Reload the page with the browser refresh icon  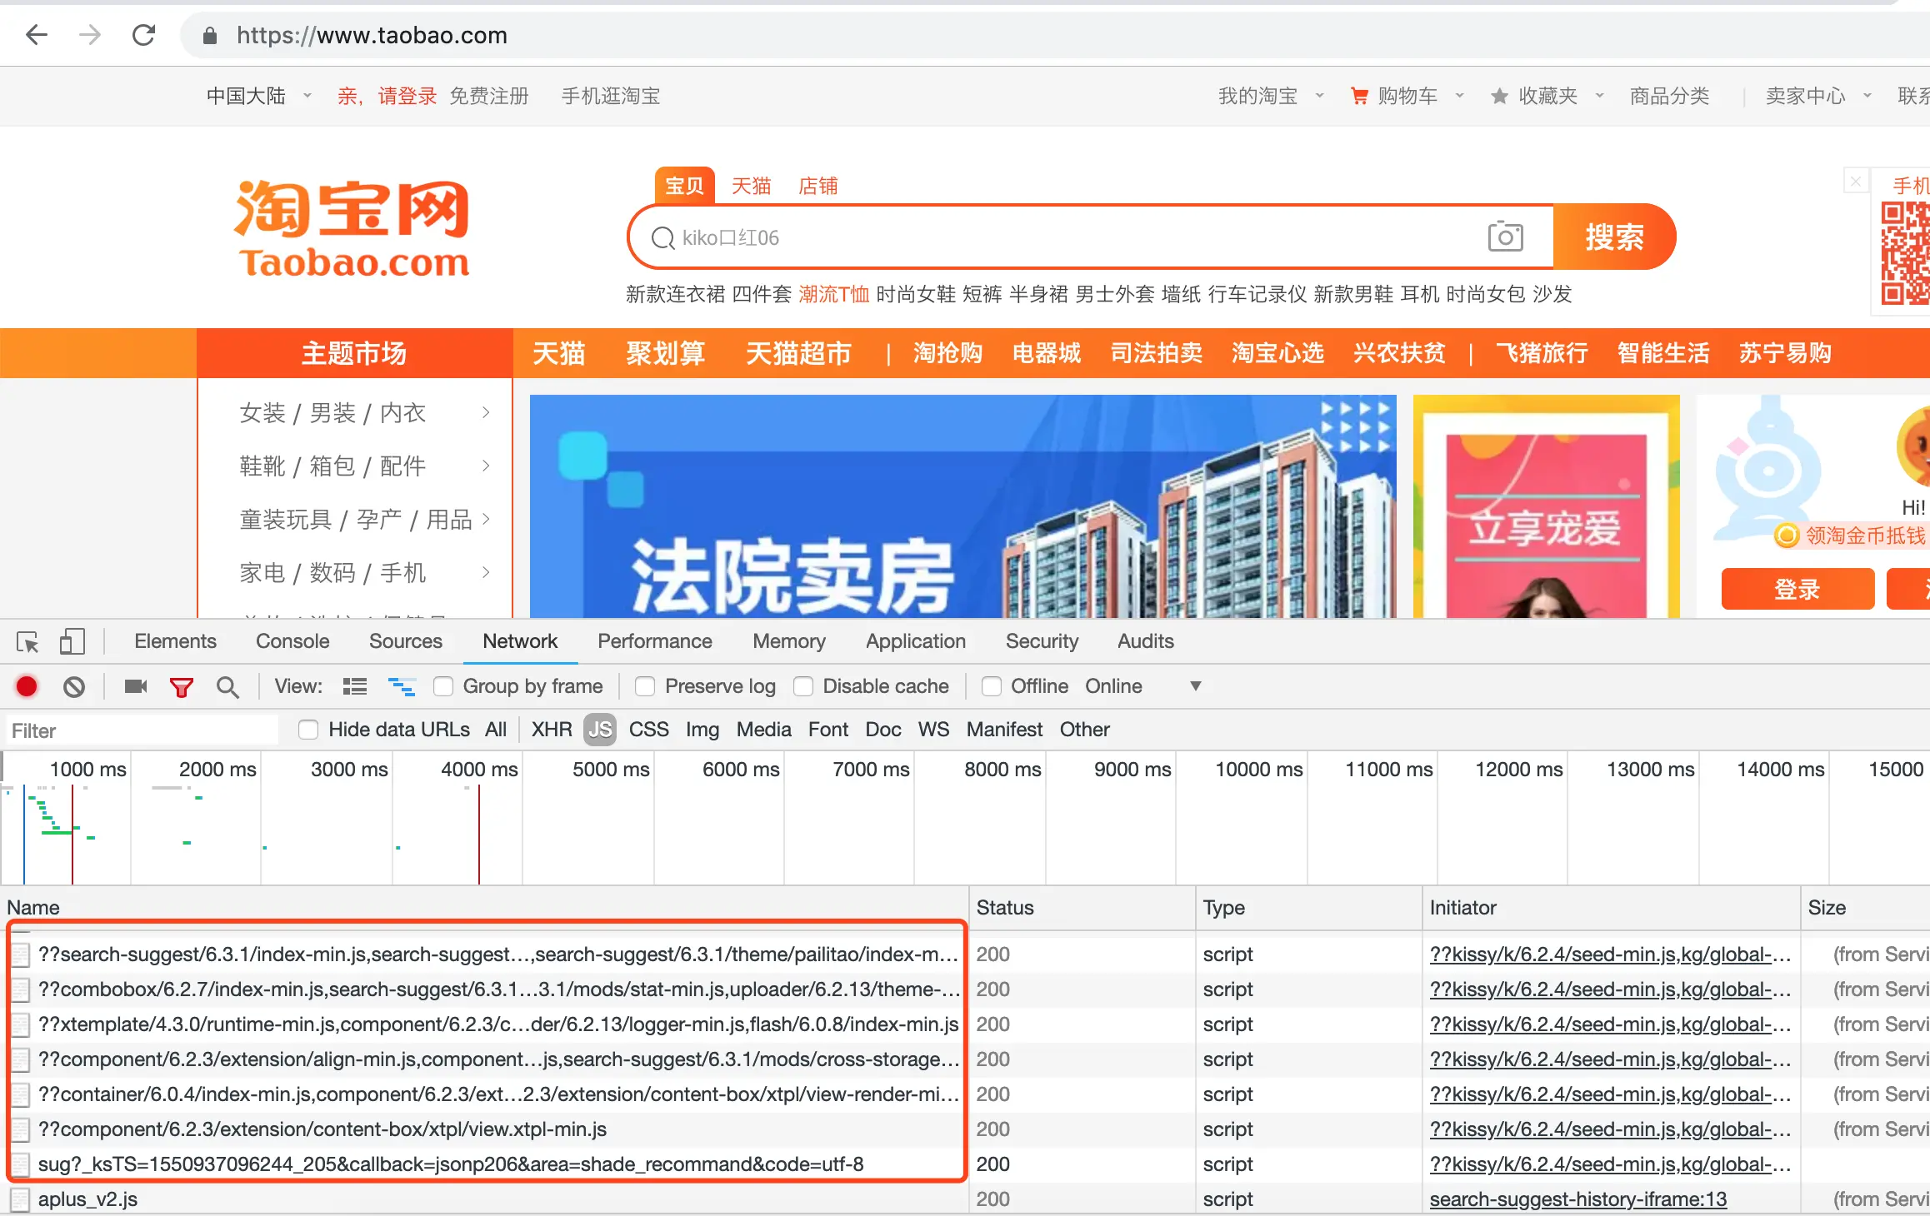click(144, 35)
